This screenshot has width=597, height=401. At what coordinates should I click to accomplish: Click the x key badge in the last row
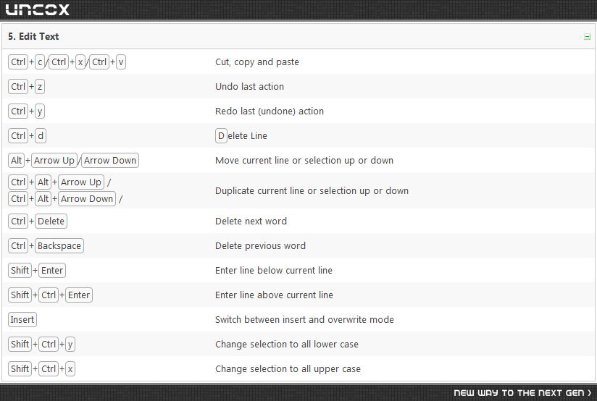click(x=70, y=368)
